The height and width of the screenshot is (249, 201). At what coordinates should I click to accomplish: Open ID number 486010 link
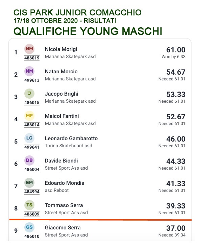32,236
